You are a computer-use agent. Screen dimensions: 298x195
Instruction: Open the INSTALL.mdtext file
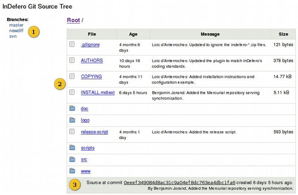click(98, 92)
